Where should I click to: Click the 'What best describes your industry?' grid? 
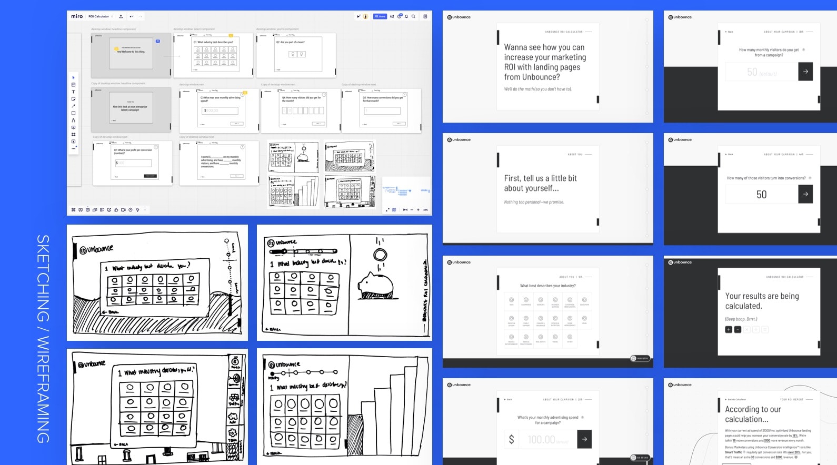pos(548,320)
